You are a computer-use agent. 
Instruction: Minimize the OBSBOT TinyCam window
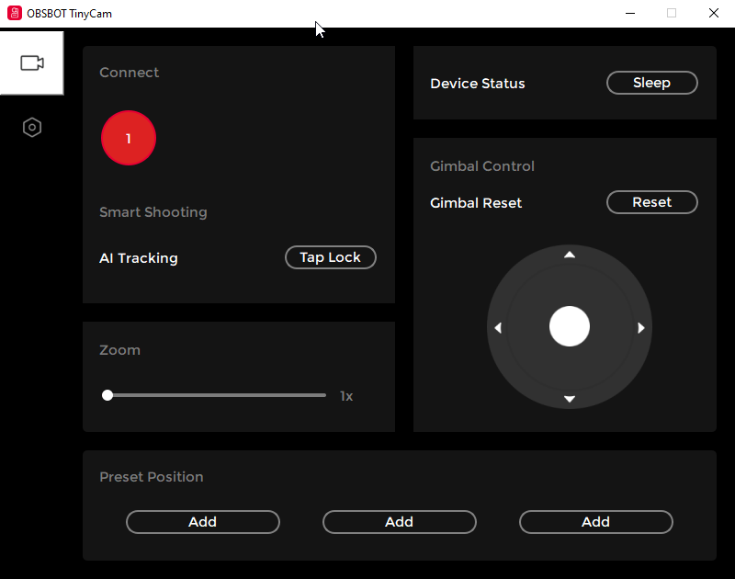tap(630, 13)
